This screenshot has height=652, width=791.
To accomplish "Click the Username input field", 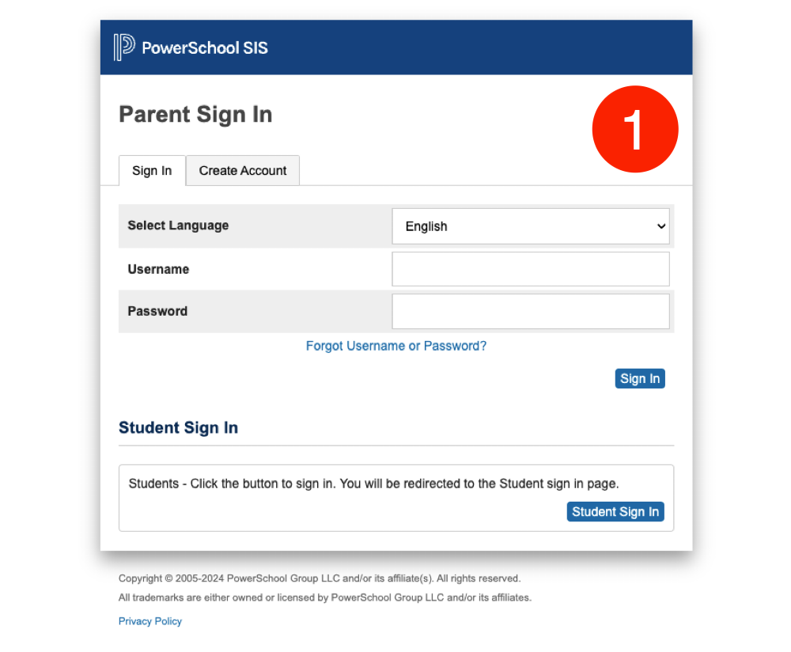I will 531,269.
